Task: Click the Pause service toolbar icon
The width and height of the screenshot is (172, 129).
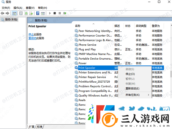Action: point(60,13)
